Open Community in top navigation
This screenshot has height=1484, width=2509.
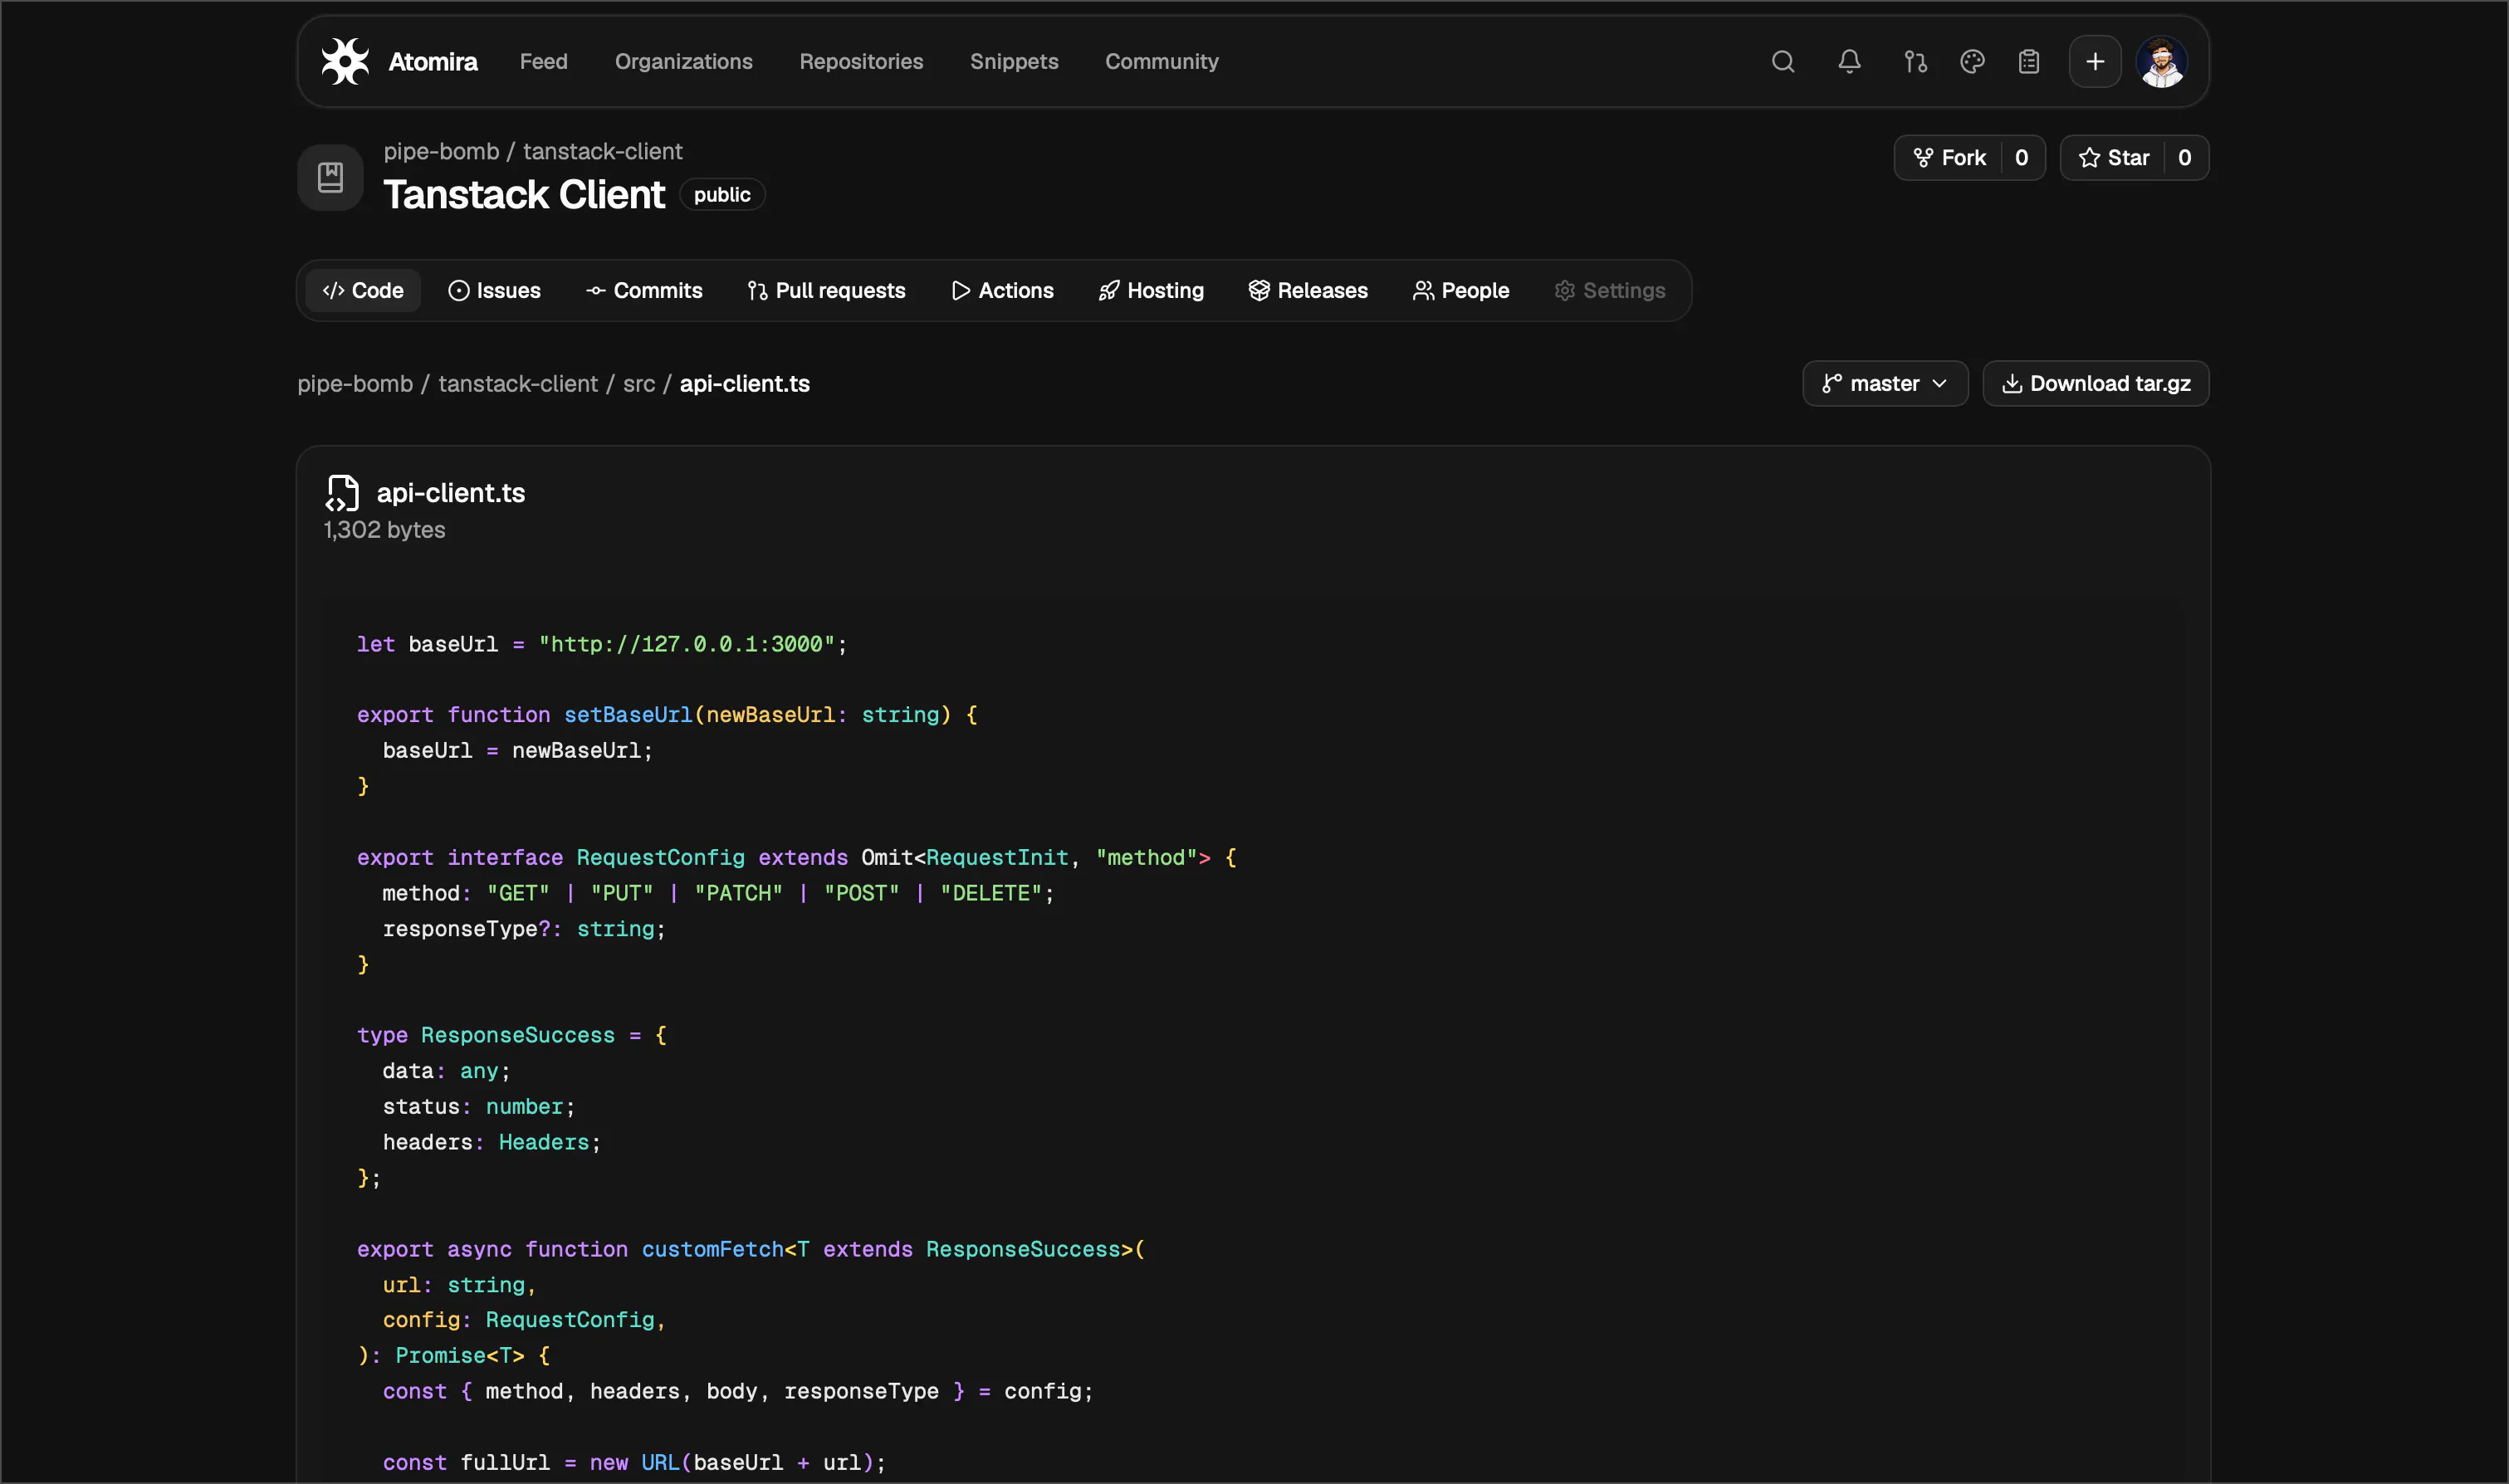(1161, 62)
